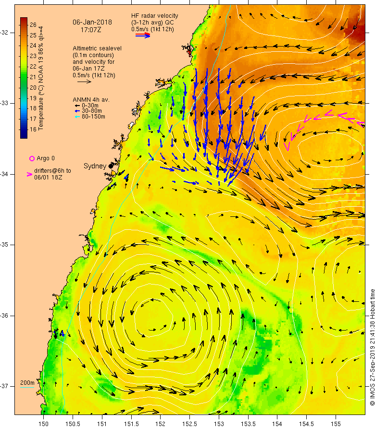Click the IMOS copyright timestamp text

click(372, 347)
